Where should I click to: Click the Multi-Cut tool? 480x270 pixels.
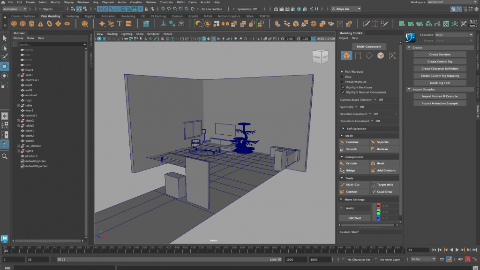pos(352,185)
